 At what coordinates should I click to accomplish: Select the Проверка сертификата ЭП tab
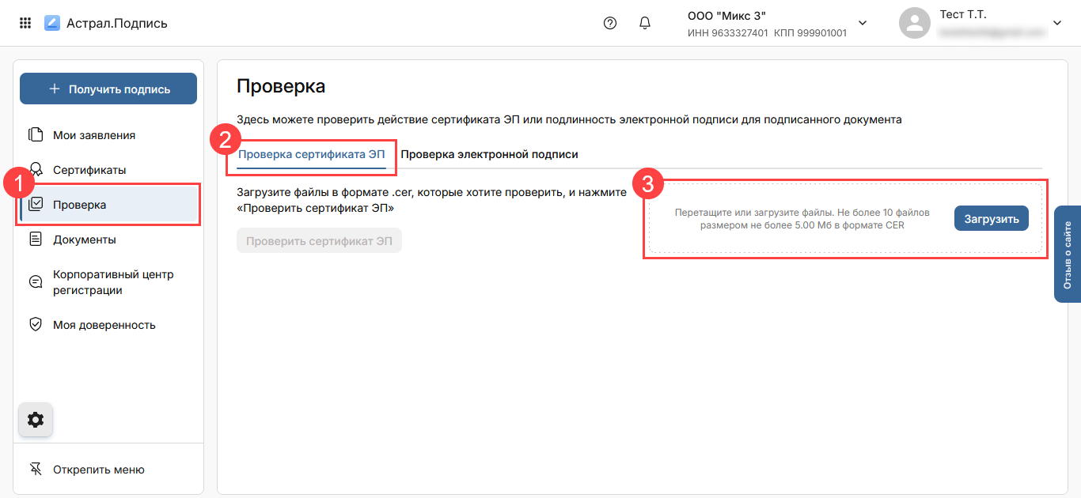click(311, 155)
